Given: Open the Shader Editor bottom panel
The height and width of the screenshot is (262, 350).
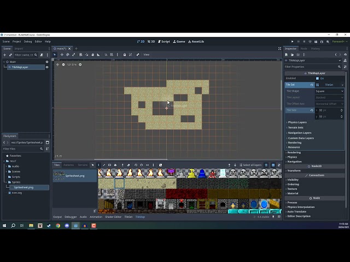Looking at the screenshot, I should [x=113, y=217].
